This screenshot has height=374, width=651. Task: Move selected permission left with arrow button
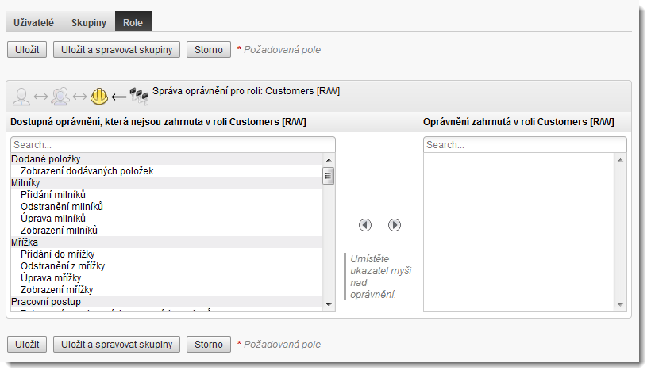pos(365,225)
